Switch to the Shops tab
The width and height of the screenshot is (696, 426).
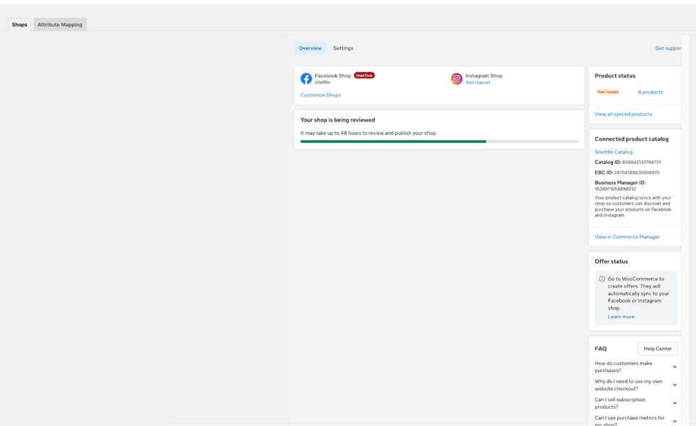tap(20, 24)
